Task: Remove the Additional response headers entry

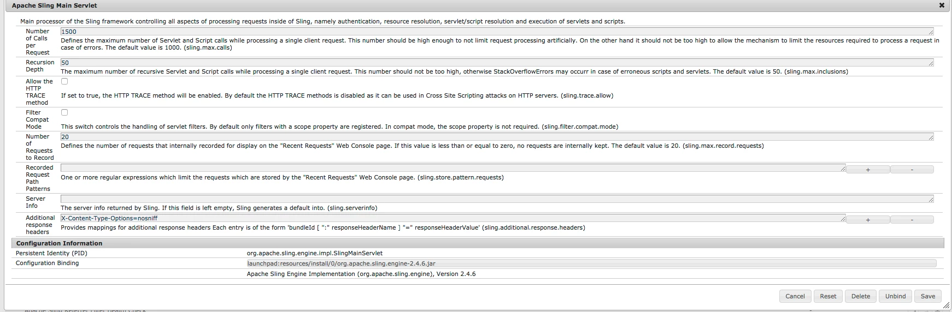Action: pyautogui.click(x=912, y=220)
